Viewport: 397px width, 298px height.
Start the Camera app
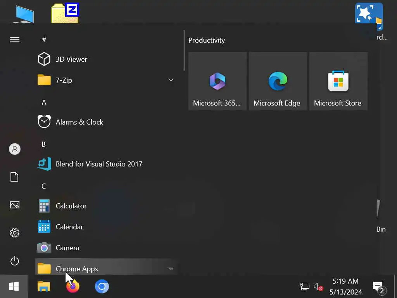click(106, 248)
